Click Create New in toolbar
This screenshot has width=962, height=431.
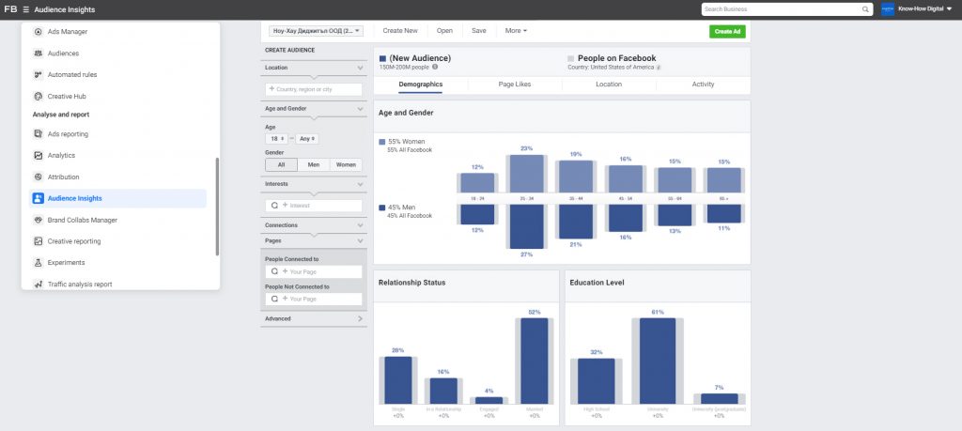400,31
